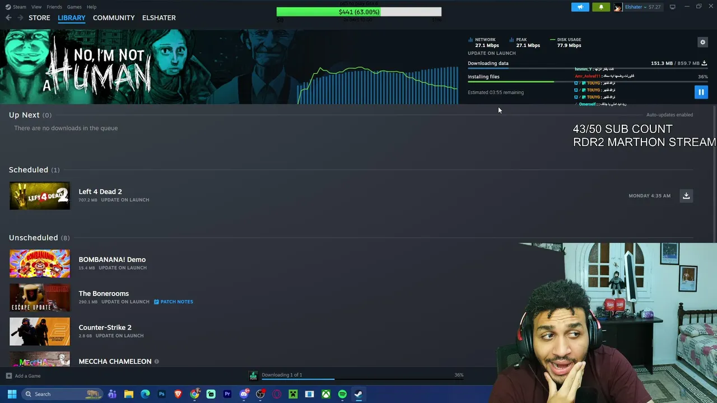This screenshot has width=717, height=403.
Task: Click "Downloading 1 of 1" status text
Action: tap(282, 375)
